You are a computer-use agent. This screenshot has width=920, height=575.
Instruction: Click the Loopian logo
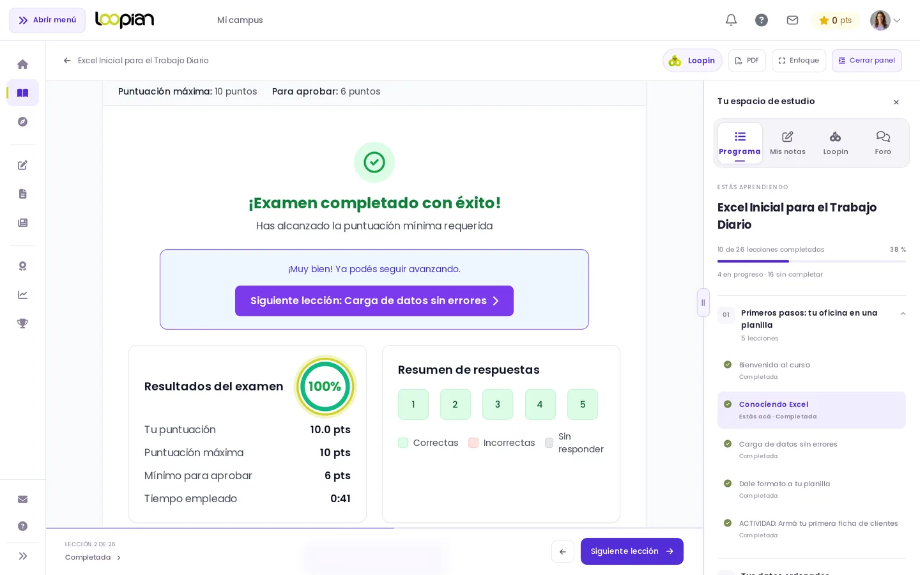125,20
